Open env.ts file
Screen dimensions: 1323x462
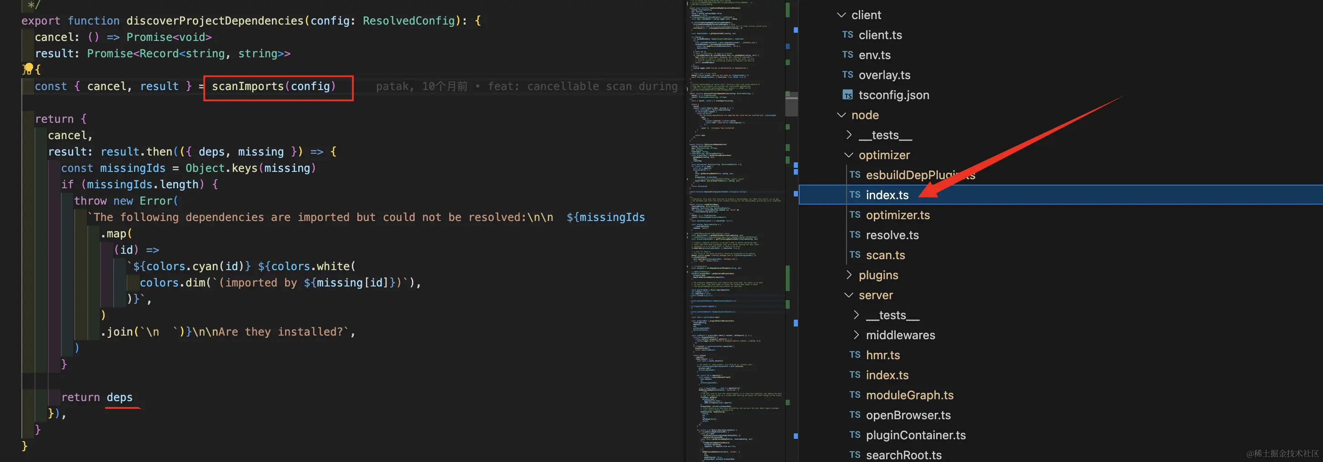pos(875,55)
